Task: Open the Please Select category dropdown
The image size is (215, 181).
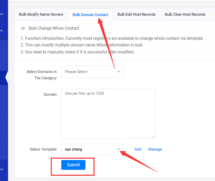Action: [92, 72]
